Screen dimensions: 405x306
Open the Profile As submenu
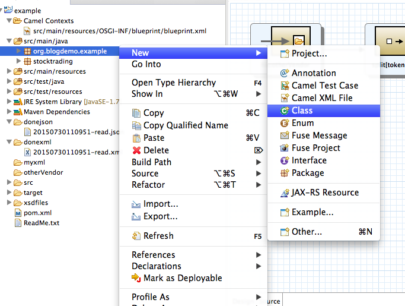click(193, 297)
